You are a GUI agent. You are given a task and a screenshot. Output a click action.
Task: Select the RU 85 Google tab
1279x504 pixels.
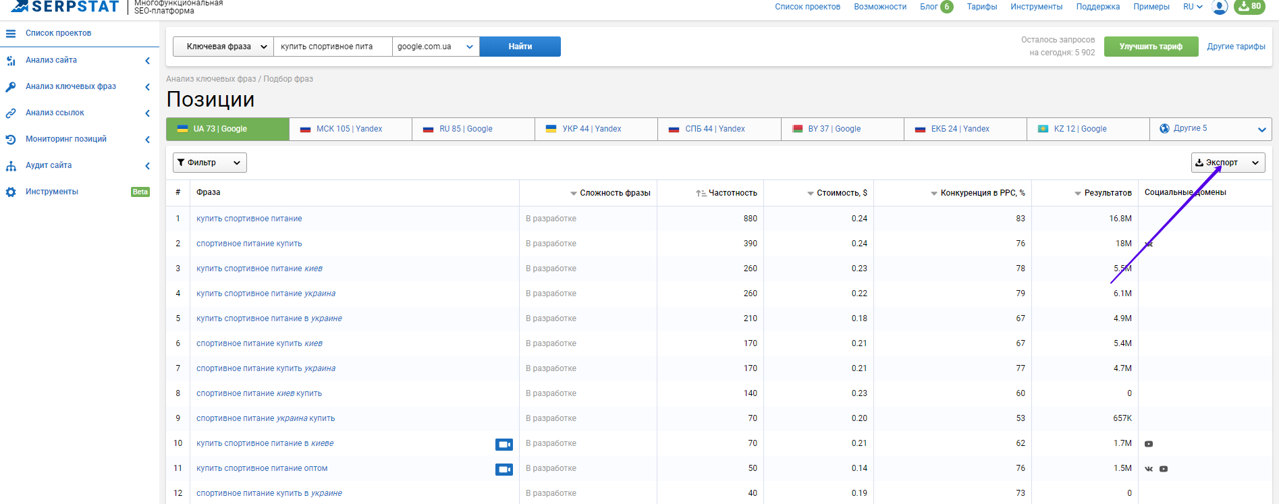pyautogui.click(x=466, y=129)
